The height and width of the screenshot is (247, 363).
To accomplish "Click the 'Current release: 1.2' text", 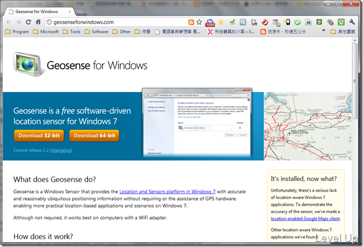I will click(x=31, y=150).
